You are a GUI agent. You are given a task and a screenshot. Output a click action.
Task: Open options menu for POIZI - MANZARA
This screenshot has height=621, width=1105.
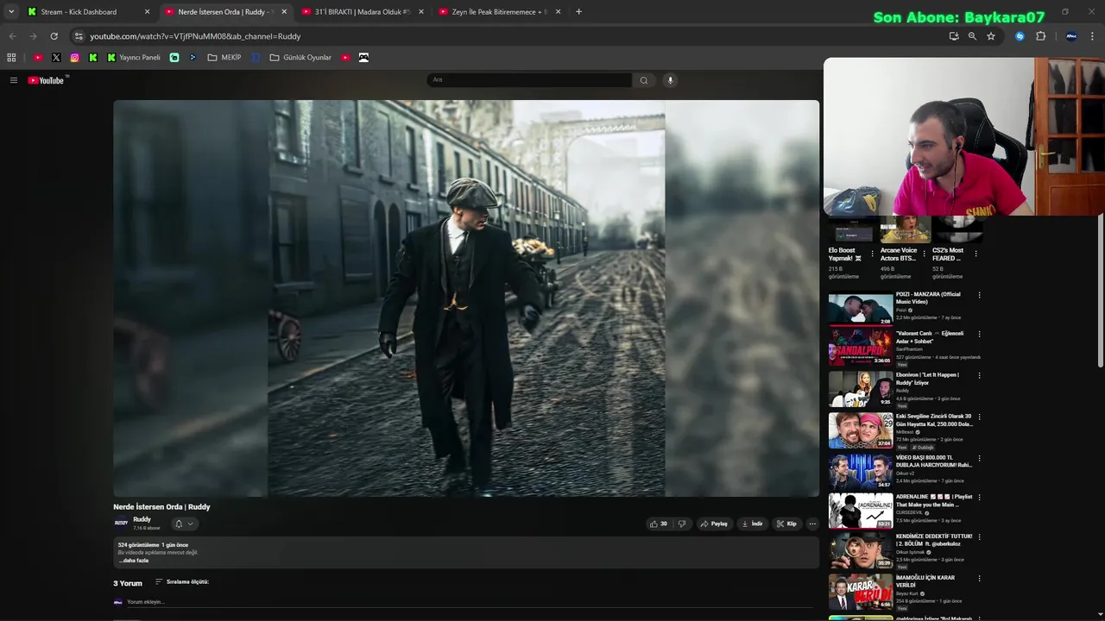[x=979, y=295]
